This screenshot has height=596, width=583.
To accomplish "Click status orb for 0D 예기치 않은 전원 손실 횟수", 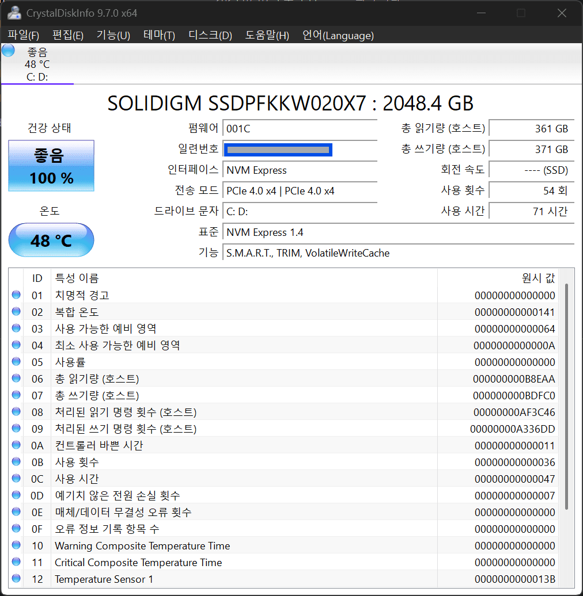I will [16, 495].
